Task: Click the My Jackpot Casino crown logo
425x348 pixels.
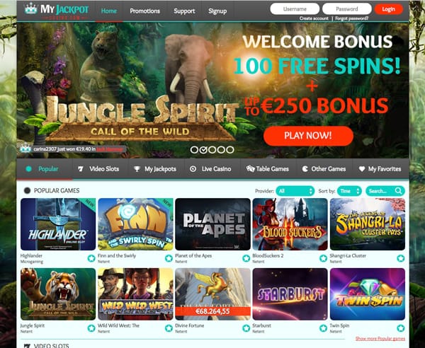Action: click(30, 9)
